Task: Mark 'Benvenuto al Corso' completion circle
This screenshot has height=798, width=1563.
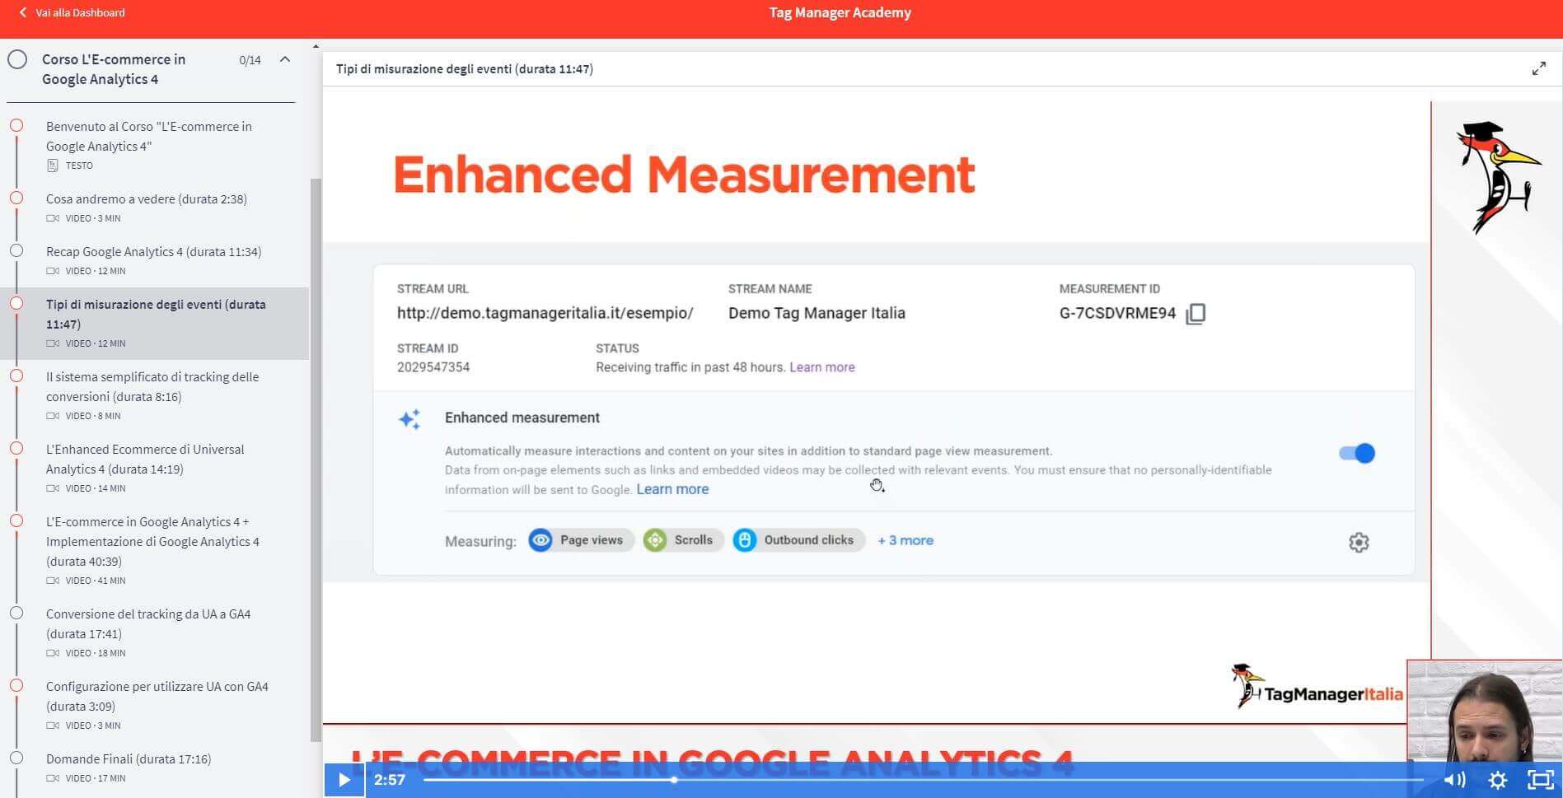Action: pos(16,126)
